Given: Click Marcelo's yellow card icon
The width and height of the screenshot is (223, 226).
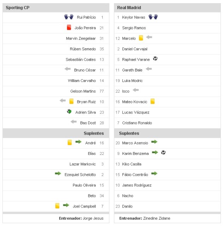Looking at the screenshot, I should pyautogui.click(x=141, y=38).
